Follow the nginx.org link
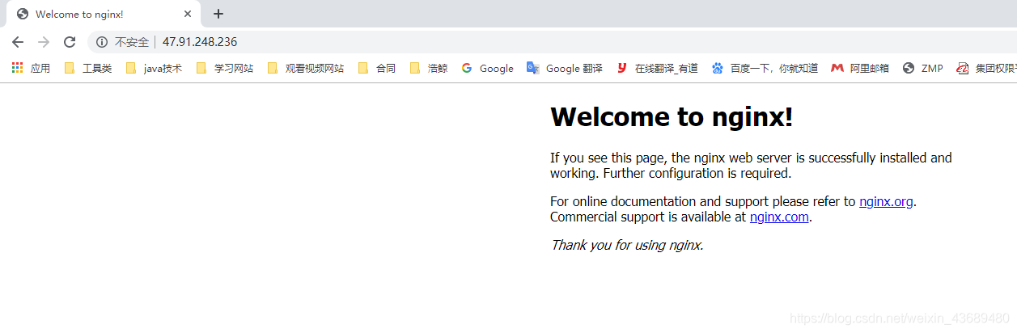Image resolution: width=1017 pixels, height=333 pixels. pyautogui.click(x=886, y=201)
